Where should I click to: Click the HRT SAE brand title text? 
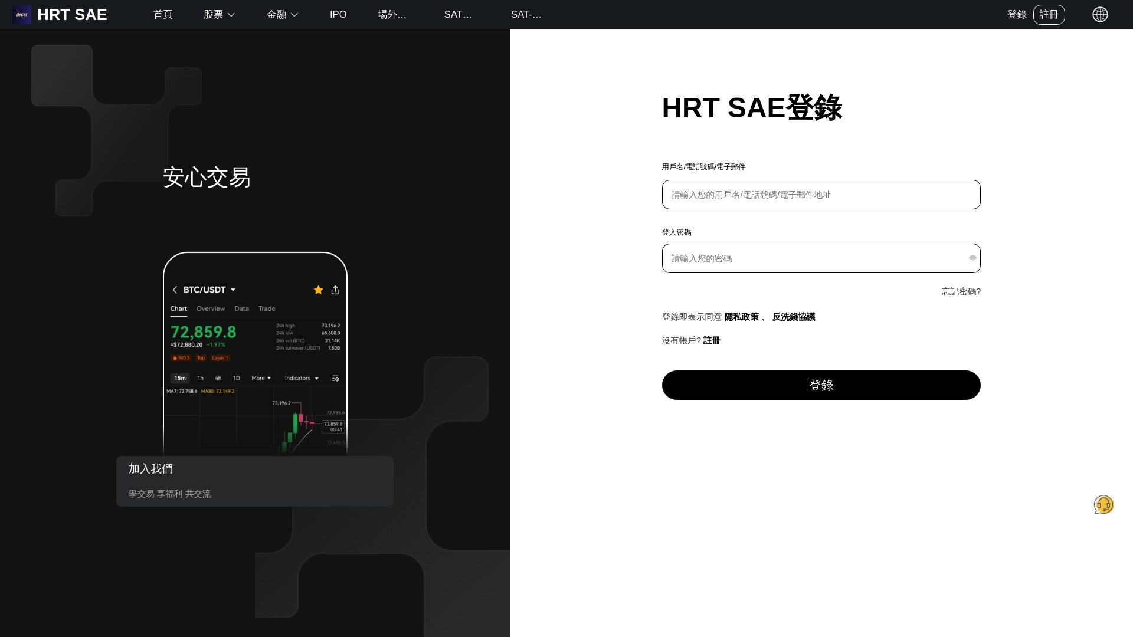[x=72, y=15]
